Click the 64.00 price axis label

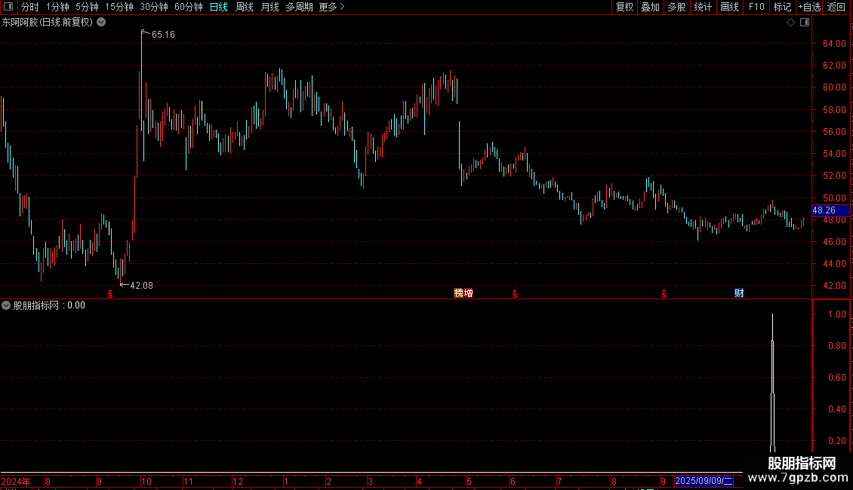(x=834, y=44)
